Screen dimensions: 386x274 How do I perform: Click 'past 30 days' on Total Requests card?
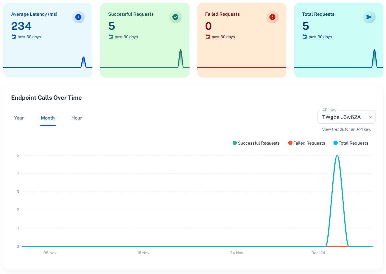(x=320, y=37)
